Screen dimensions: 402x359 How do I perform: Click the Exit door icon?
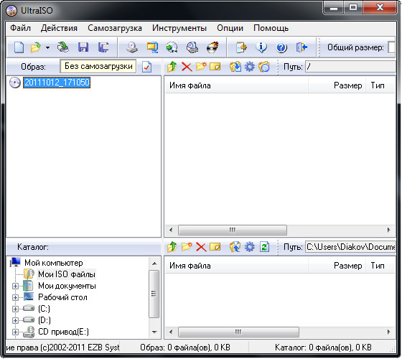[301, 47]
